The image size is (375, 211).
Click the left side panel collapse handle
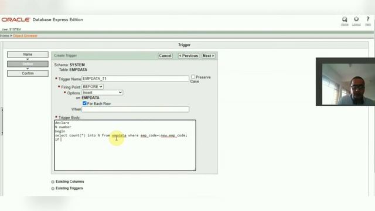coord(2,121)
